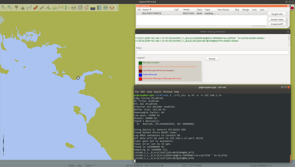Click orange Input message filtered legend swatch

(x=140, y=67)
